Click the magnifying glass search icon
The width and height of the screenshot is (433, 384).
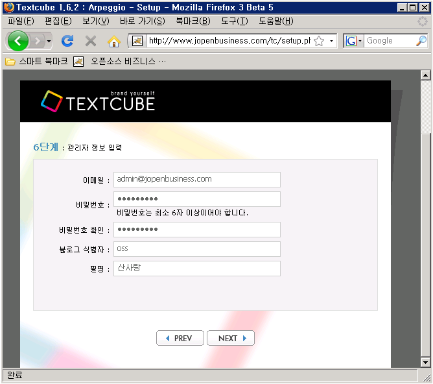(421, 41)
